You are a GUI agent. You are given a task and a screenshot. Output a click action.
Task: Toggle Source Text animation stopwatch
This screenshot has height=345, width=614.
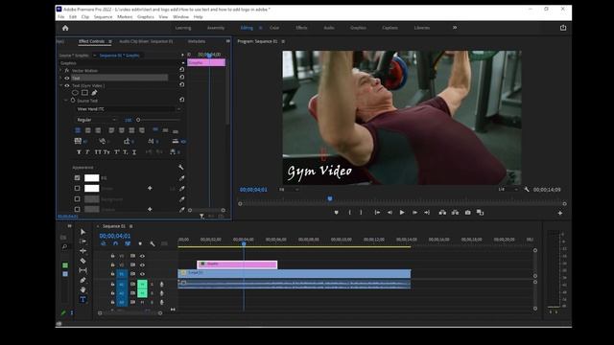[x=73, y=101]
